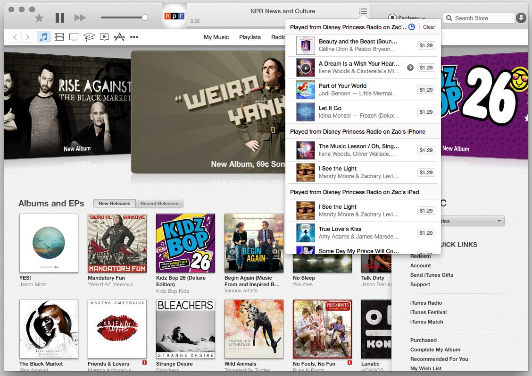The height and width of the screenshot is (376, 532).
Task: Open the downloads arrow icon
Action: click(x=521, y=17)
